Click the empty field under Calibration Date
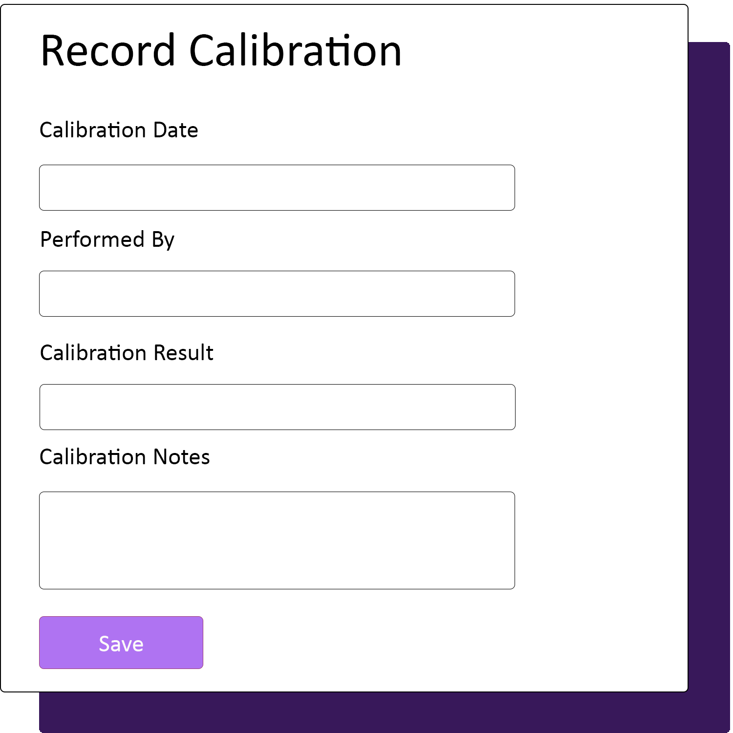Viewport: 733px width, 733px height. click(276, 188)
